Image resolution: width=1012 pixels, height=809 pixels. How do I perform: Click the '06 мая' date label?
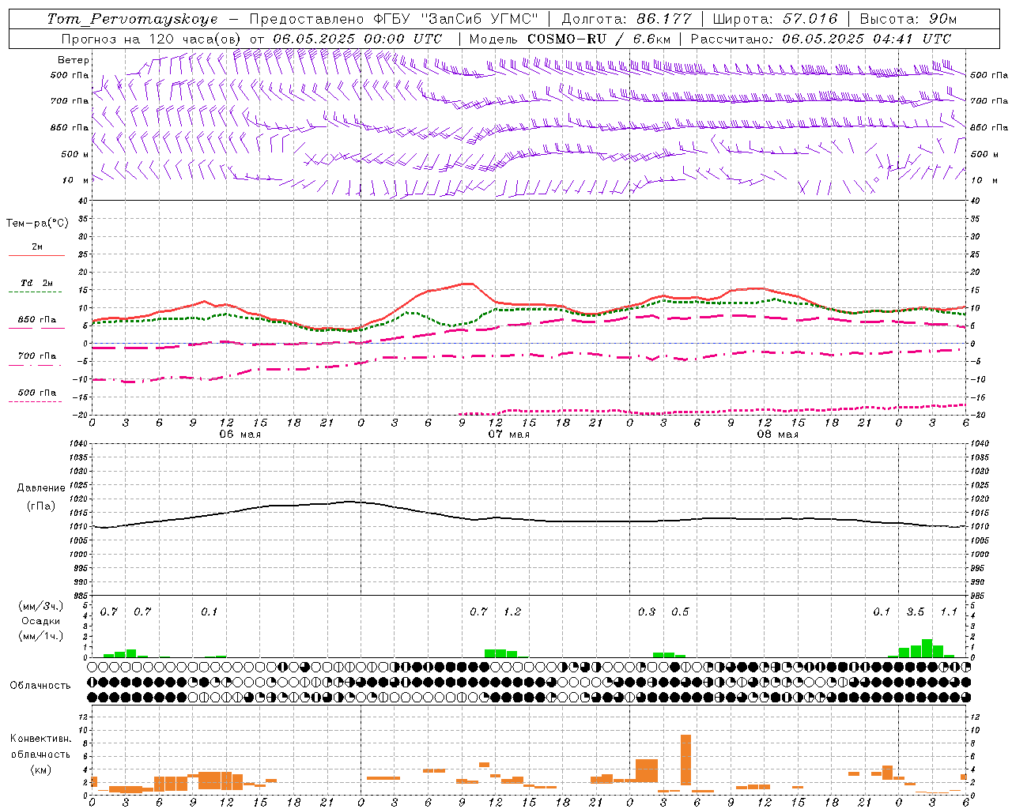click(x=240, y=435)
